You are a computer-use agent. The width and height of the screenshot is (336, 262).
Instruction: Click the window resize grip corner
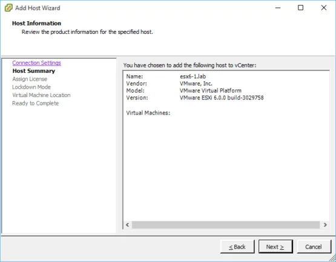332,258
